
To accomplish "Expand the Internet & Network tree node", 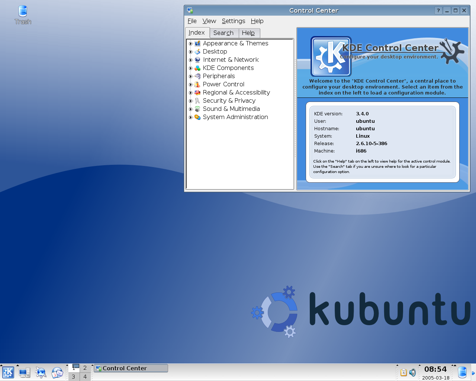I will tap(190, 60).
